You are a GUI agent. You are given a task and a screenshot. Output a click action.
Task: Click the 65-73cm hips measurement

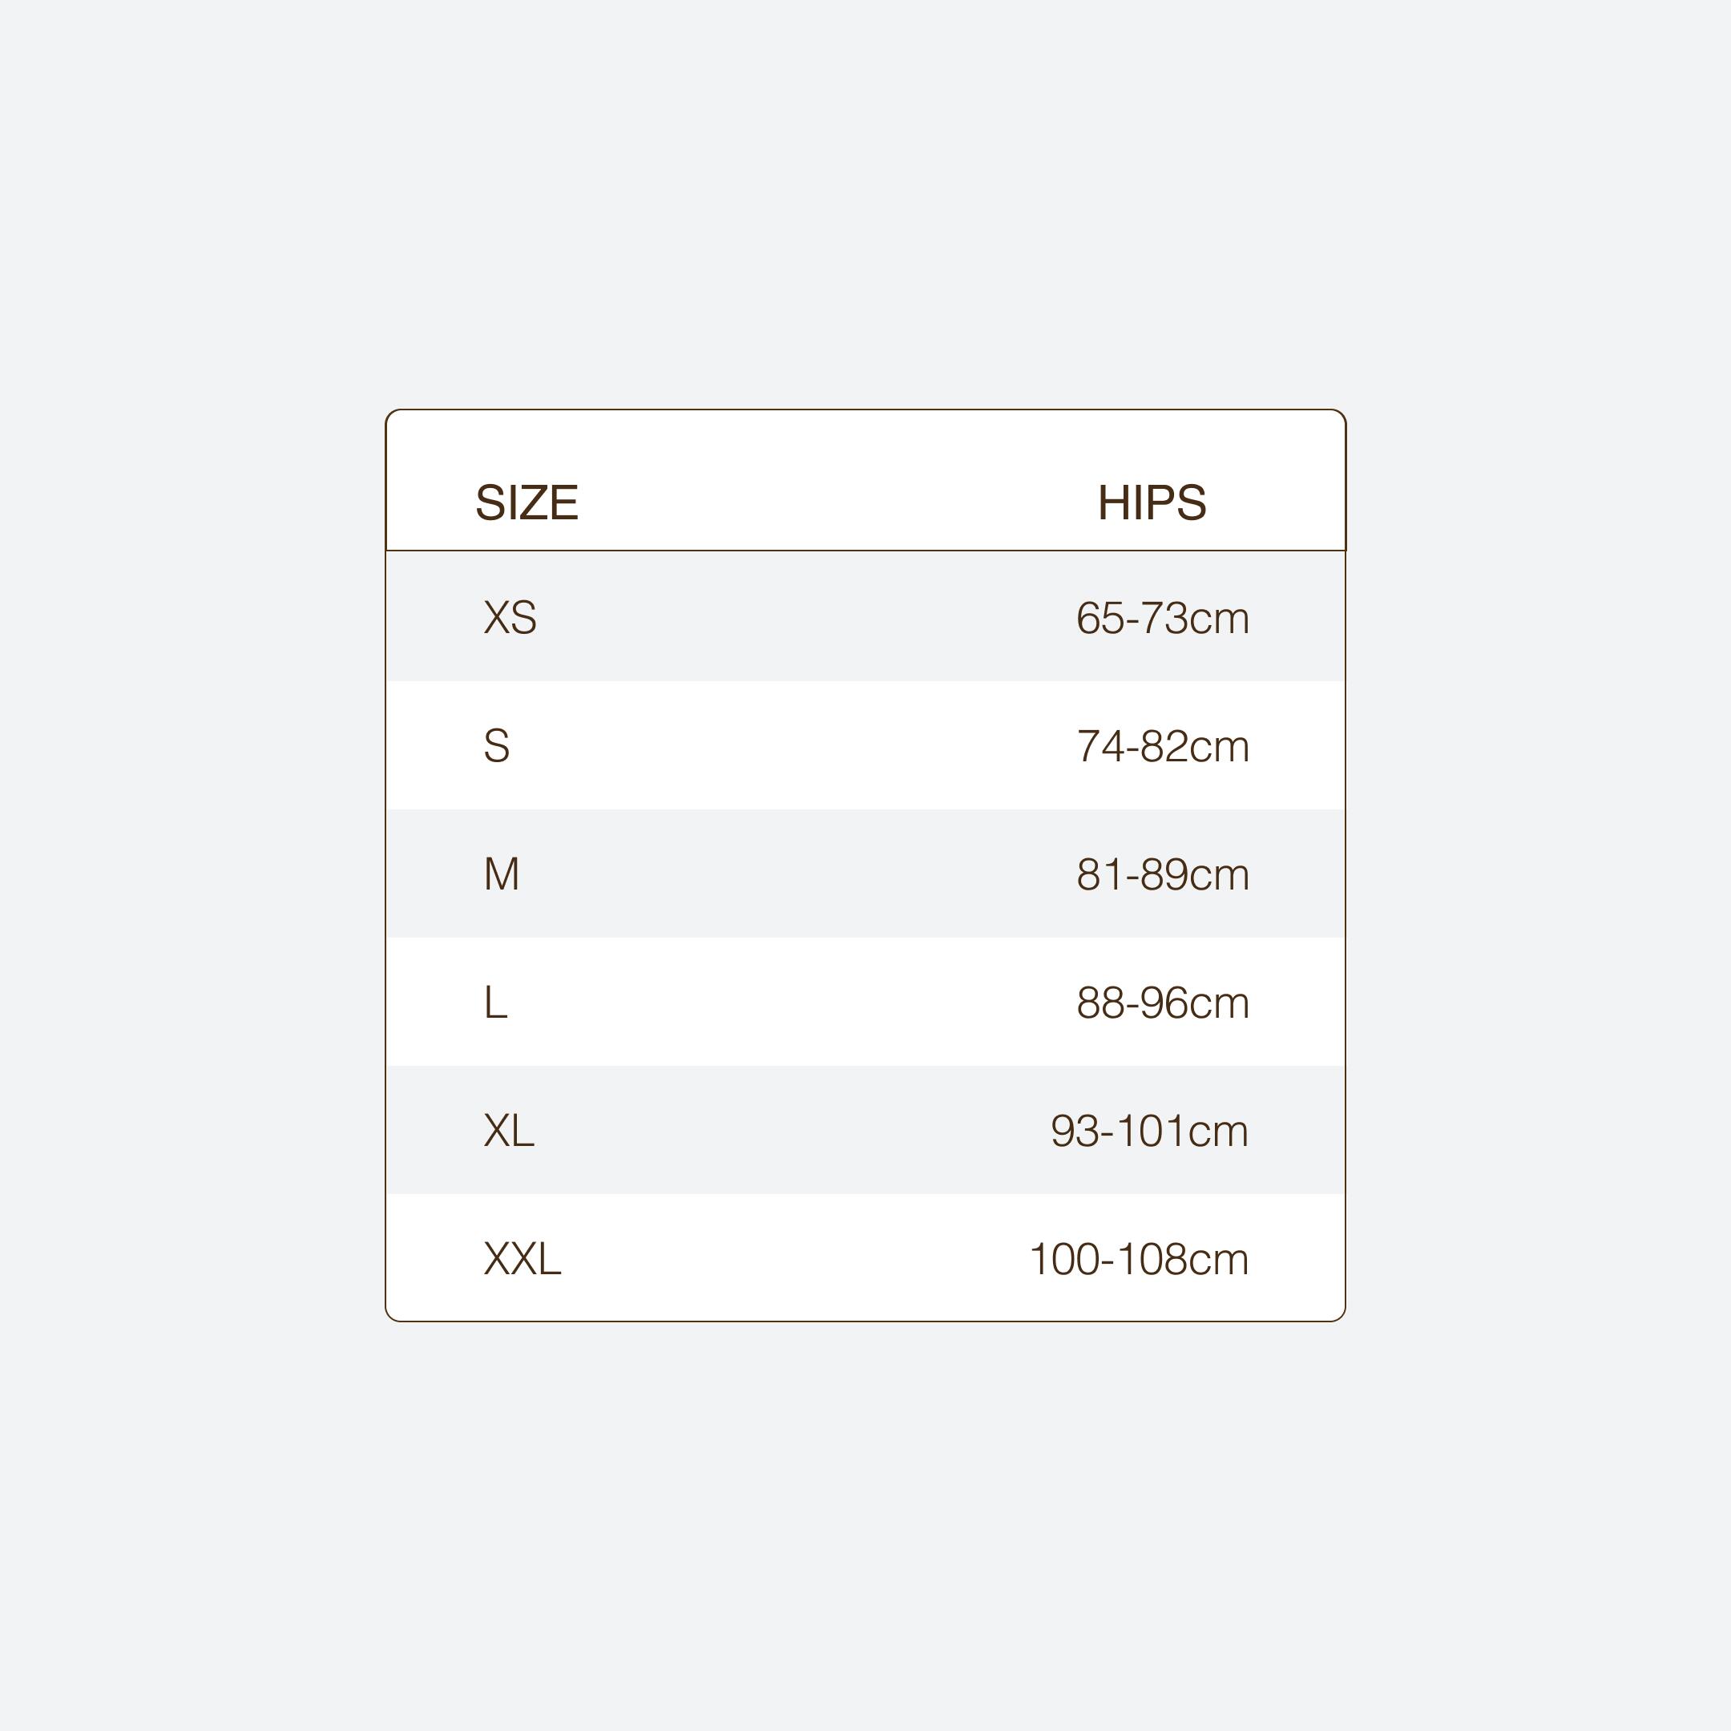pos(1162,618)
